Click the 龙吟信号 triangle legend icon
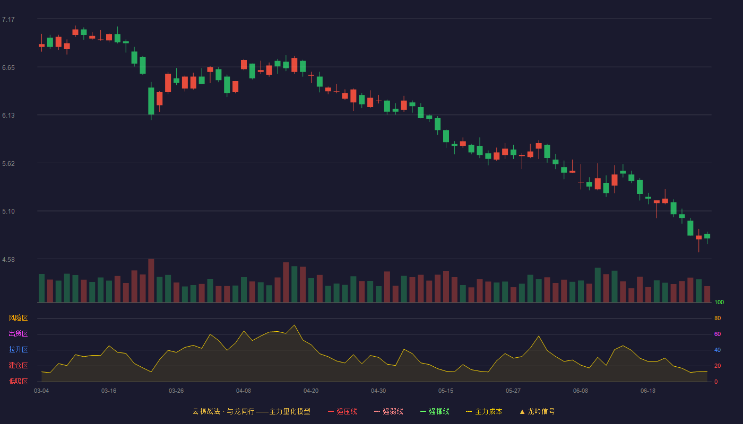The image size is (743, 424). pyautogui.click(x=522, y=411)
